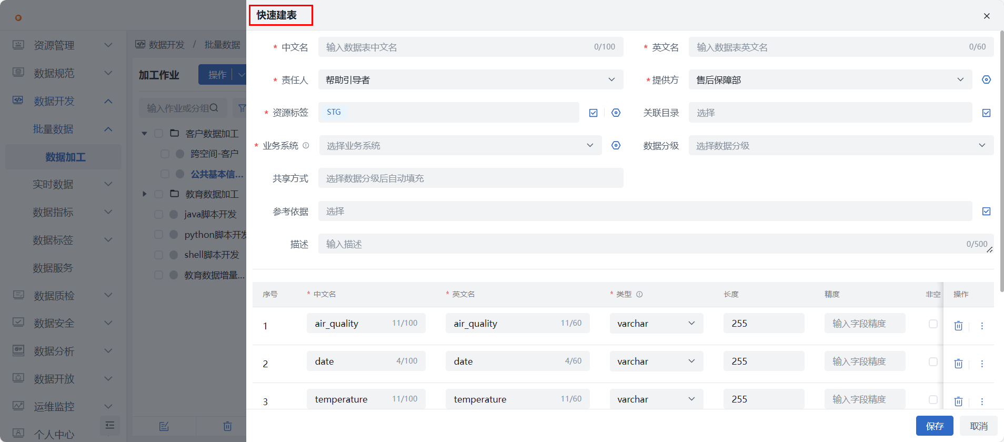1004x442 pixels.
Task: Click the trash icon in background bottom bar
Action: click(x=227, y=426)
